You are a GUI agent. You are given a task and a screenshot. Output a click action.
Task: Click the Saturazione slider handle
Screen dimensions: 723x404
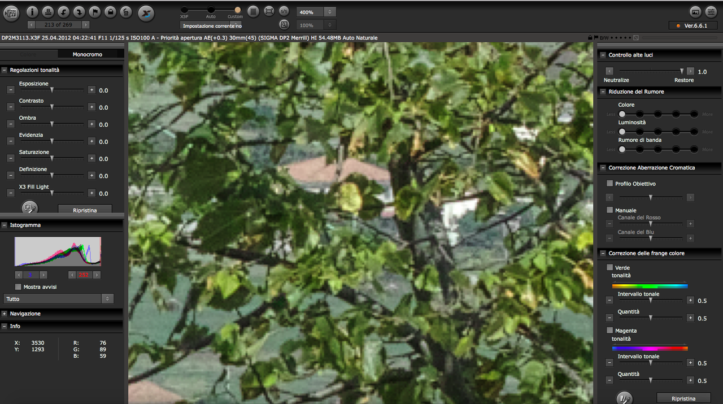pos(52,158)
